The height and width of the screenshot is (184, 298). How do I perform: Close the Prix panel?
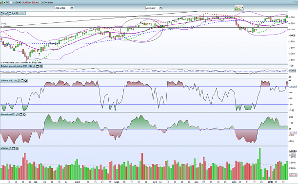point(17,13)
